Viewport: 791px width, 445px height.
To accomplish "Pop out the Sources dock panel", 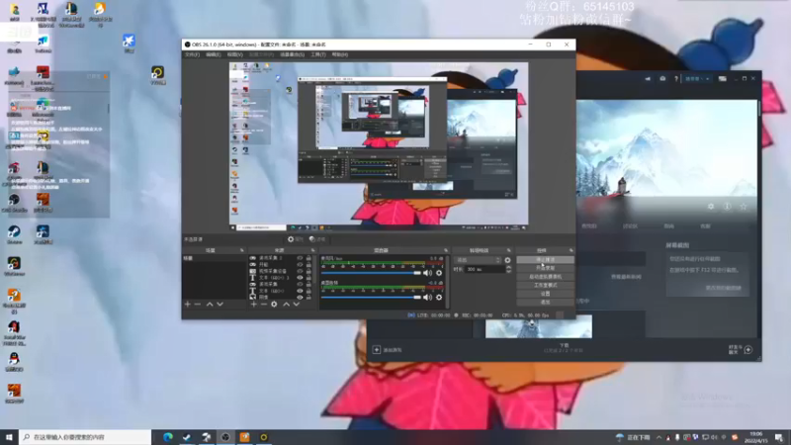I will (x=312, y=250).
